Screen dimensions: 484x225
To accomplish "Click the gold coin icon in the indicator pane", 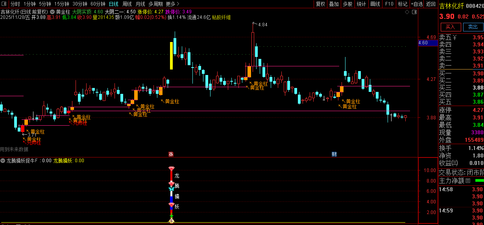I will pyautogui.click(x=171, y=221).
